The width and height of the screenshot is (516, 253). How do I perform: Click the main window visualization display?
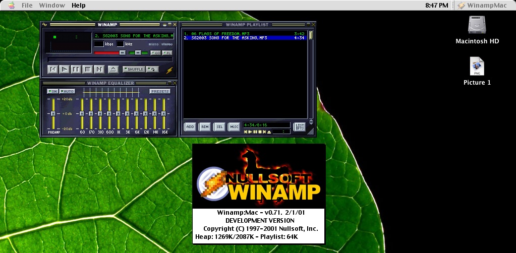click(68, 42)
